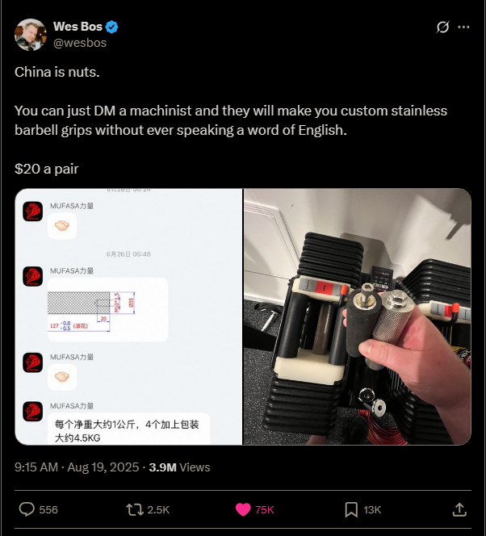Click the 556 replies count
The image size is (486, 536).
pyautogui.click(x=48, y=509)
